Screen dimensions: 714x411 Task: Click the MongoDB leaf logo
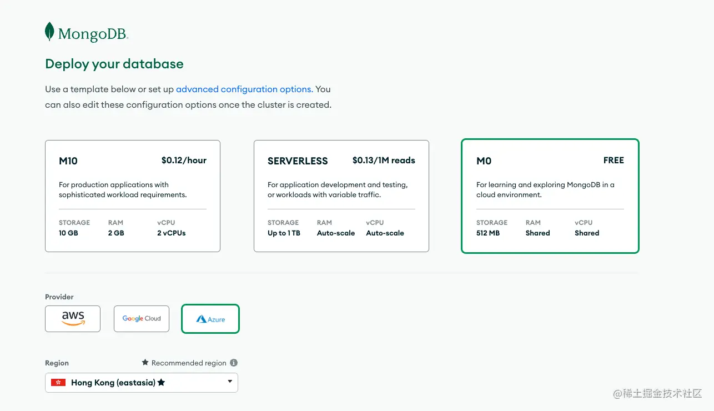coord(49,32)
